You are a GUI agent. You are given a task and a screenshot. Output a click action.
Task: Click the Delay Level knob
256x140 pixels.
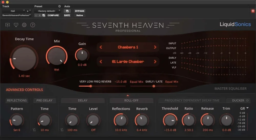coord(93,120)
